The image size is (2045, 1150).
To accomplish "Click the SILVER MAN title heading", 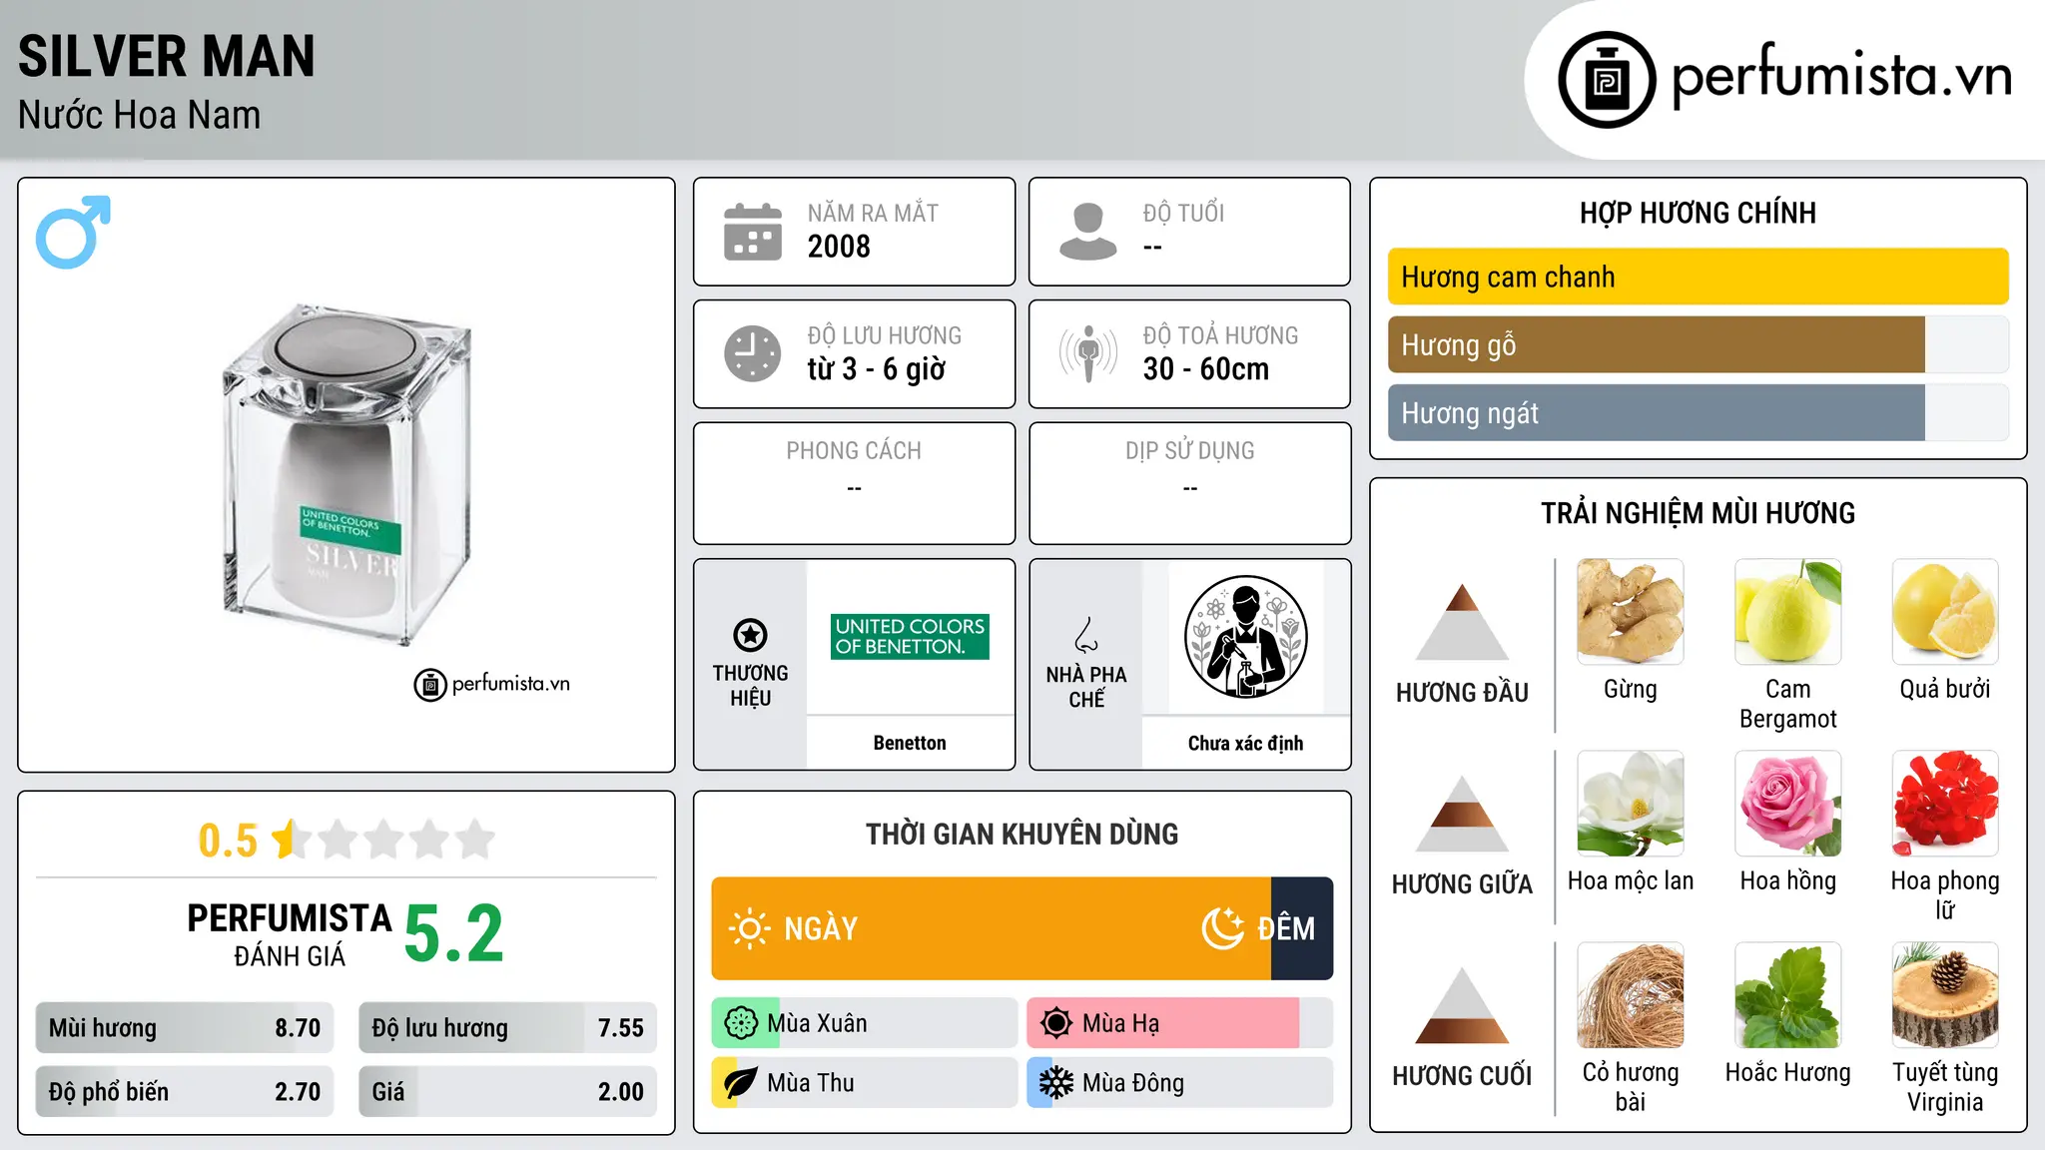I will coord(167,56).
